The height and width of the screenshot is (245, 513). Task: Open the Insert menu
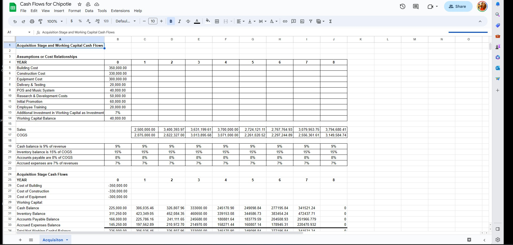click(x=59, y=11)
